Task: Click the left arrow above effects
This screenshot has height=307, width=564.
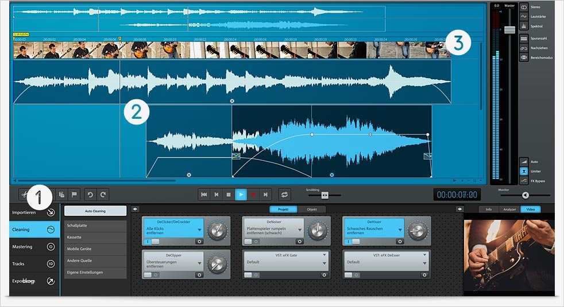Action: coord(135,209)
